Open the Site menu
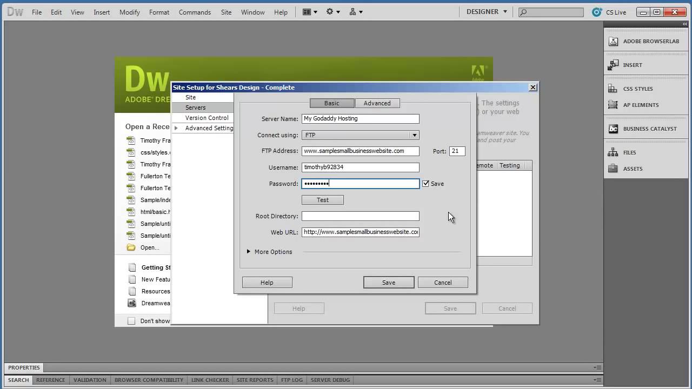This screenshot has height=389, width=692. pos(226,12)
